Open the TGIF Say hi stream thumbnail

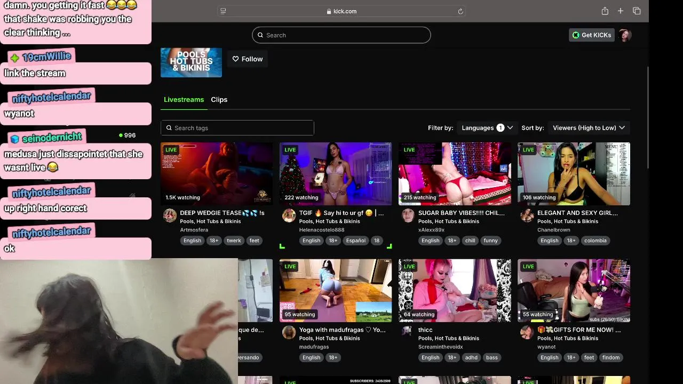point(336,174)
